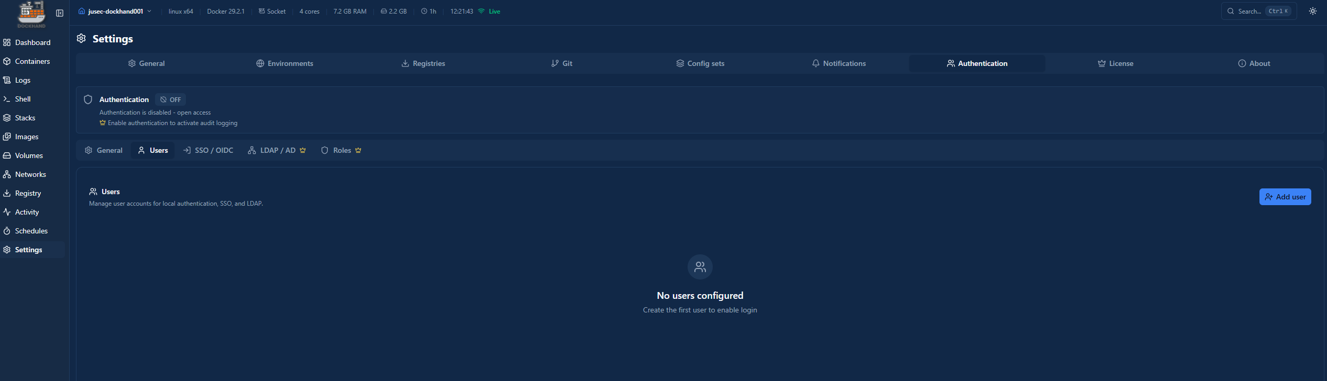The image size is (1327, 381).
Task: Open Volumes page from sidebar
Action: pyautogui.click(x=29, y=155)
